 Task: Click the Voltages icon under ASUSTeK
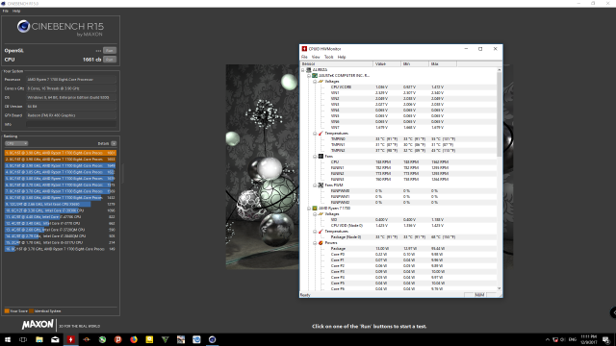tap(321, 81)
